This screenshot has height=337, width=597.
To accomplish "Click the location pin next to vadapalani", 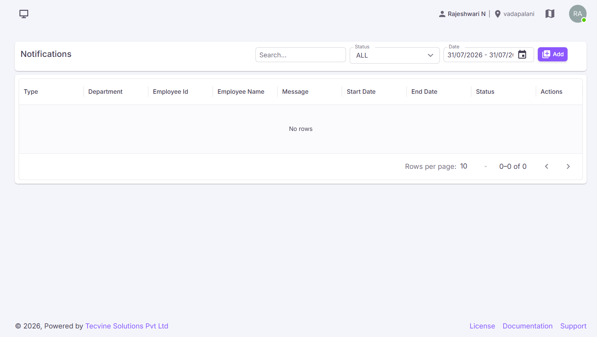I will point(498,14).
